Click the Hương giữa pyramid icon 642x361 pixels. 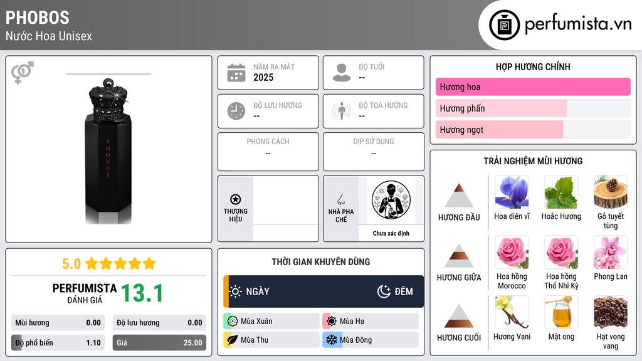[459, 256]
